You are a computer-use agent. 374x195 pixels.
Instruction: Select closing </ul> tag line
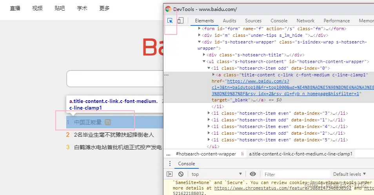click(x=213, y=146)
